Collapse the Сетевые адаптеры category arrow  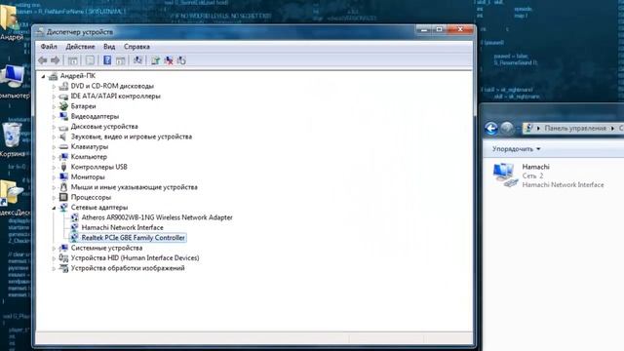pos(54,208)
